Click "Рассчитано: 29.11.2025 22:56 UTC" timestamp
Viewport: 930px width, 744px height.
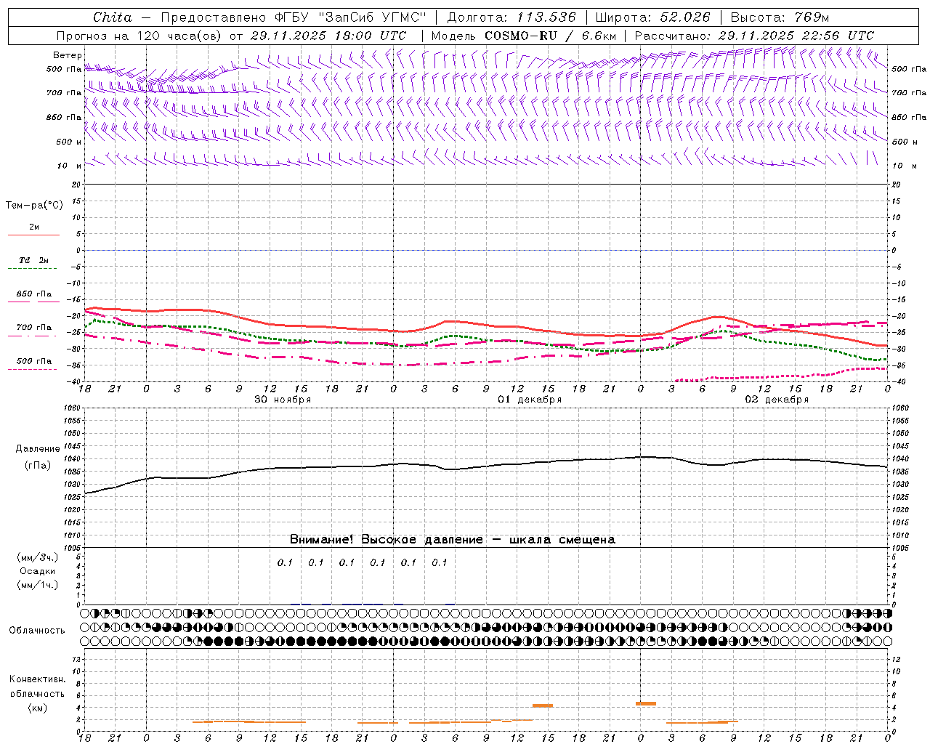click(x=754, y=36)
